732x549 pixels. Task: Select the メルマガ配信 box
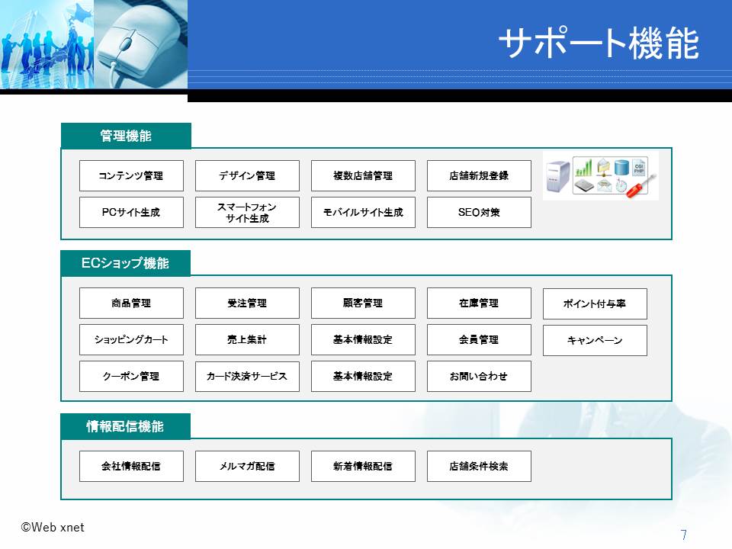tap(247, 466)
